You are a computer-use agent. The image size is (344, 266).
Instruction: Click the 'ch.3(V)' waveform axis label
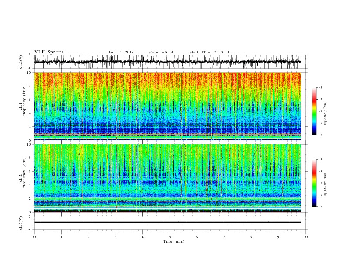pos(21,223)
